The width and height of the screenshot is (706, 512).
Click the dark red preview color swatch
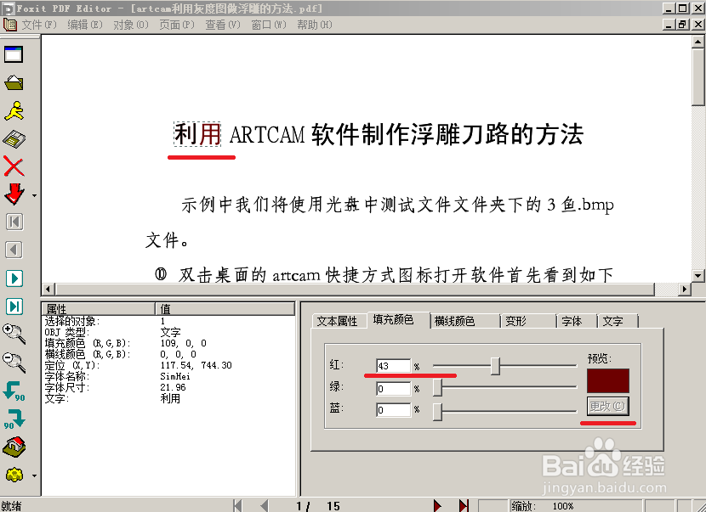608,380
